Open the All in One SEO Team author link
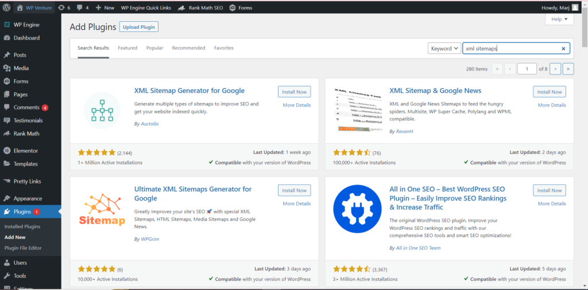The image size is (588, 290). [x=418, y=248]
